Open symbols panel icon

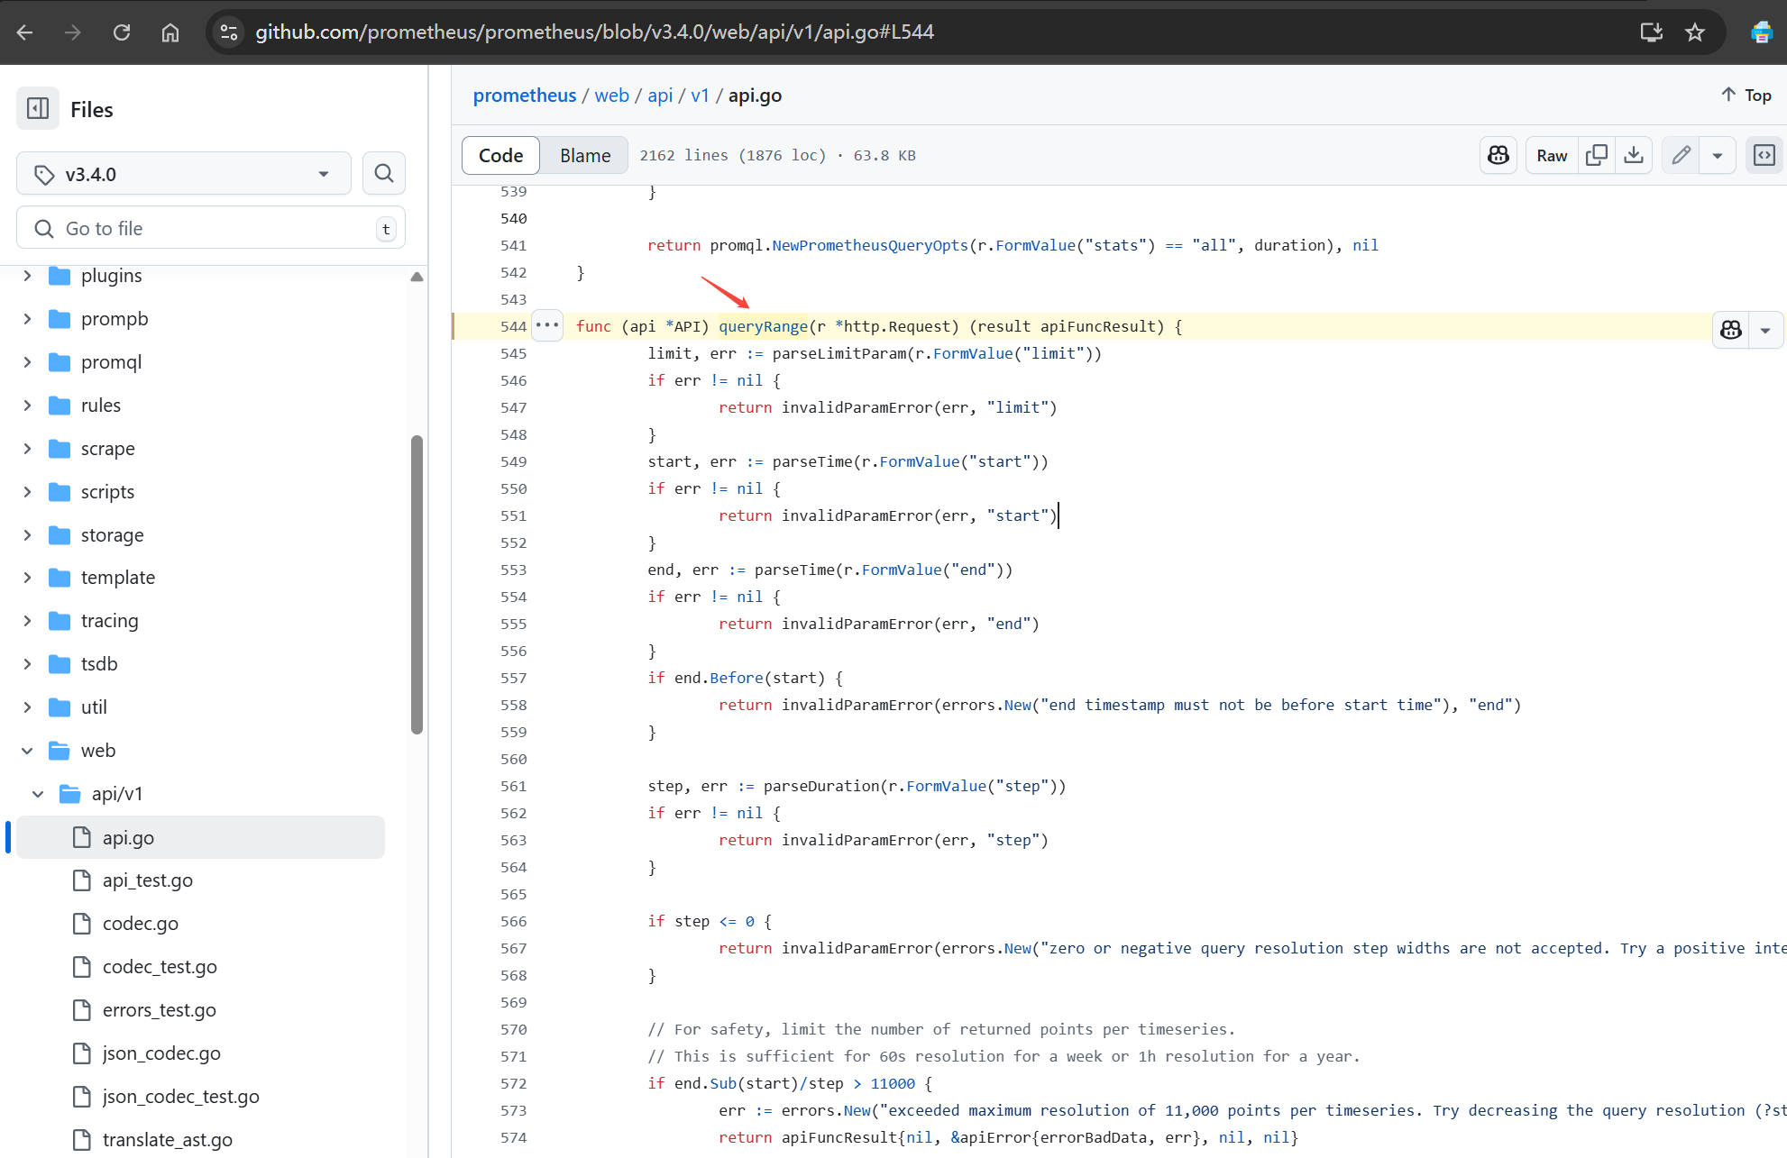[x=1764, y=156]
